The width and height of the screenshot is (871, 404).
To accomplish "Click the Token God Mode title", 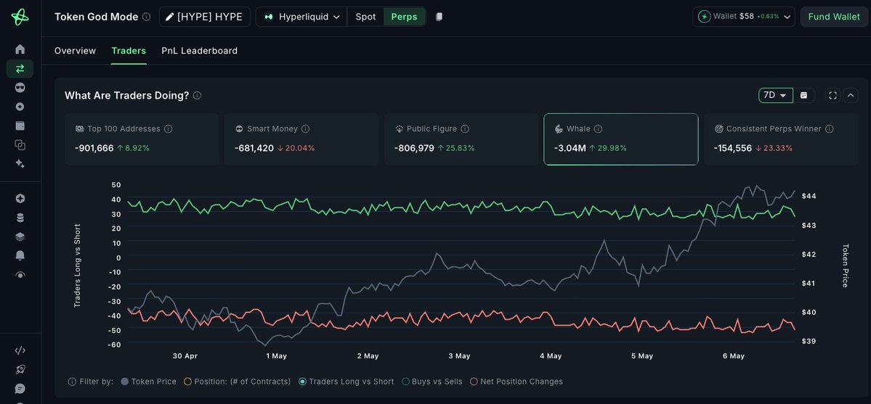I will point(96,17).
